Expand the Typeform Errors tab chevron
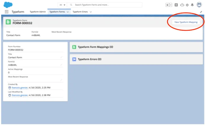 click(x=91, y=12)
